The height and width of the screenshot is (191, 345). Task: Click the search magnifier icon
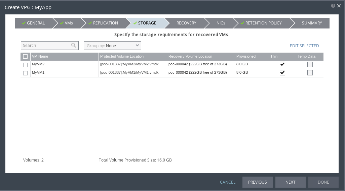(x=74, y=46)
